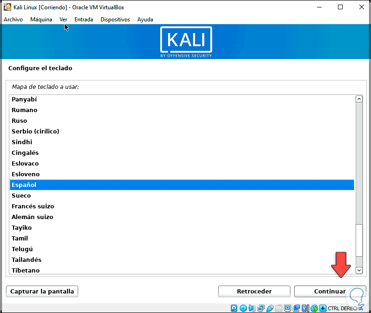Click Capturar la pantalla button
Image resolution: width=371 pixels, height=313 pixels.
click(x=42, y=291)
